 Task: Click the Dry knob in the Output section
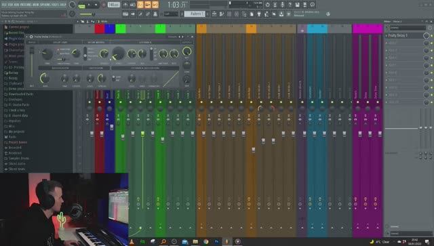(x=187, y=79)
